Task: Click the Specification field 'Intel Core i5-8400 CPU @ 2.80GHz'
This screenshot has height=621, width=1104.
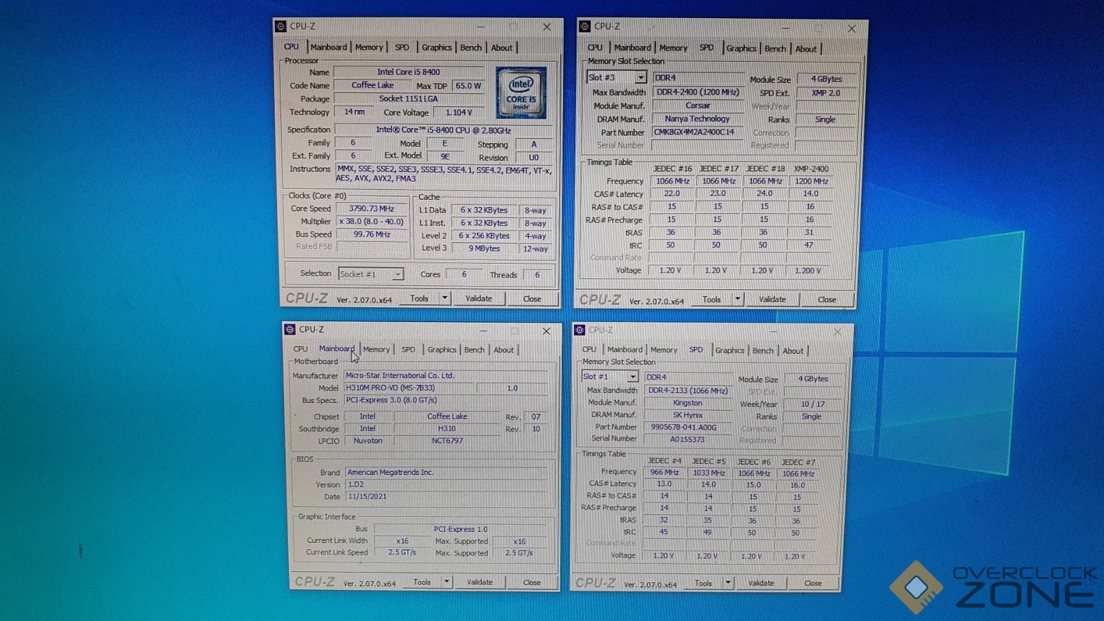Action: tap(443, 129)
